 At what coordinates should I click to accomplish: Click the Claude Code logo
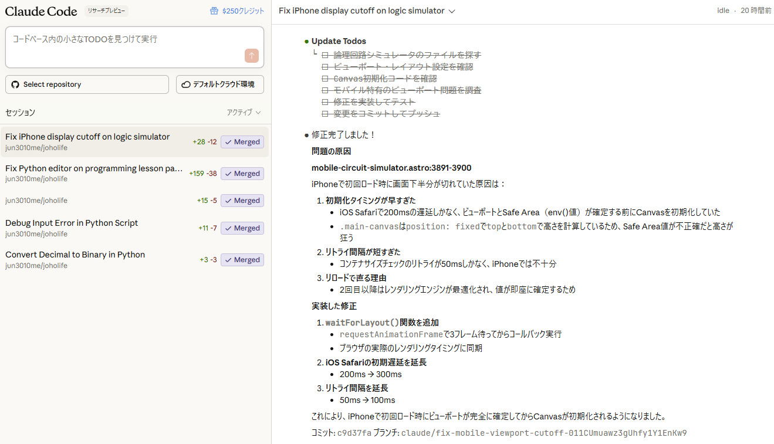[40, 11]
